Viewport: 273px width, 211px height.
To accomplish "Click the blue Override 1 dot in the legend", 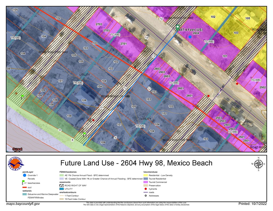I will pyautogui.click(x=24, y=175).
